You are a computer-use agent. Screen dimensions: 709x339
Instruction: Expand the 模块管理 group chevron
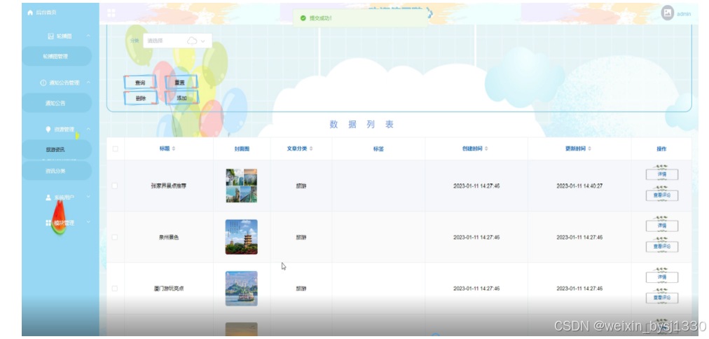tap(88, 223)
